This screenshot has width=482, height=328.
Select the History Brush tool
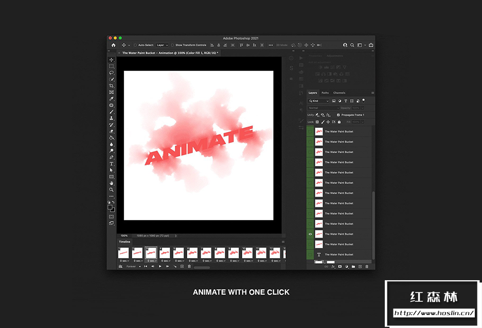pyautogui.click(x=111, y=125)
